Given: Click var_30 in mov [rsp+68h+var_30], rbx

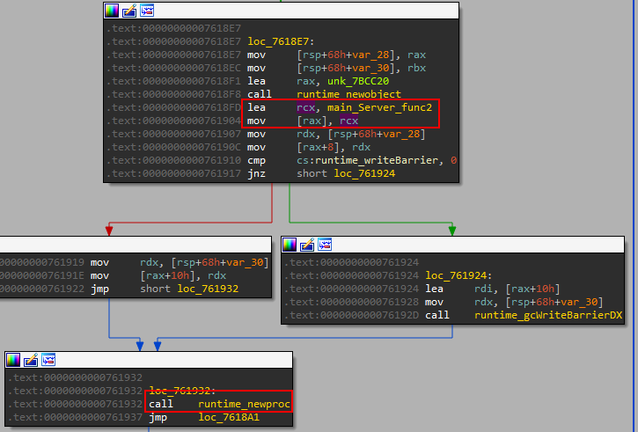Looking at the screenshot, I should tap(370, 68).
